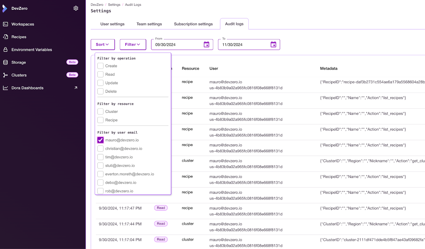
Task: Click Dora Dashboards external link arrow
Action: point(76,88)
